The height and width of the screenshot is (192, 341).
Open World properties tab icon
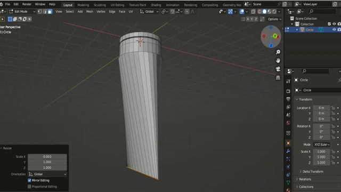coord(288,123)
